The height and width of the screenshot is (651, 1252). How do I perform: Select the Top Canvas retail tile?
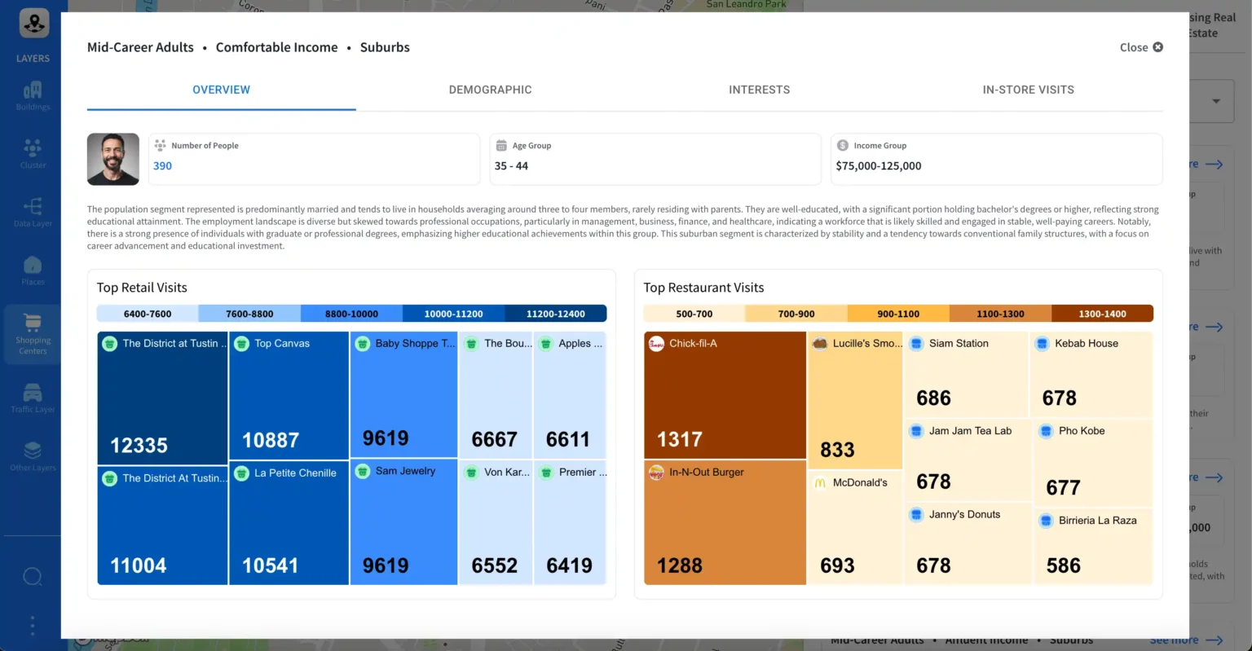[x=289, y=394]
